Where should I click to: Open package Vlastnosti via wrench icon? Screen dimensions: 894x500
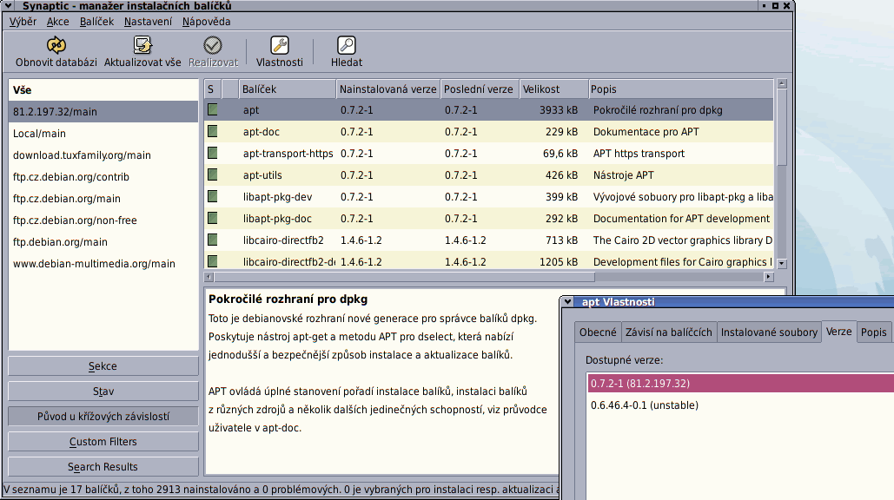(279, 45)
